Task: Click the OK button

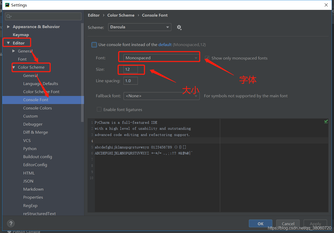Action: coord(260,223)
